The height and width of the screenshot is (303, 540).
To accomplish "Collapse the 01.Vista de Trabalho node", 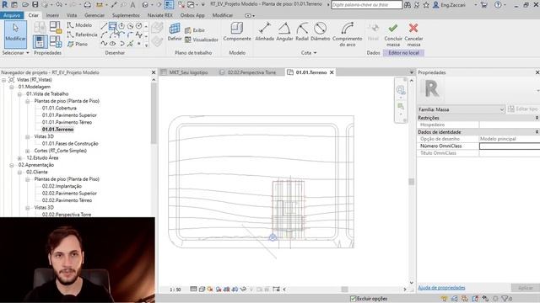I will [x=19, y=93].
